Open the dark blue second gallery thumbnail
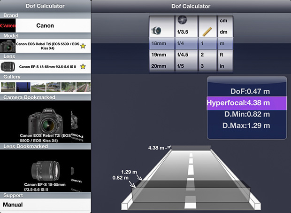This screenshot has width=291, height=213. click(23, 87)
